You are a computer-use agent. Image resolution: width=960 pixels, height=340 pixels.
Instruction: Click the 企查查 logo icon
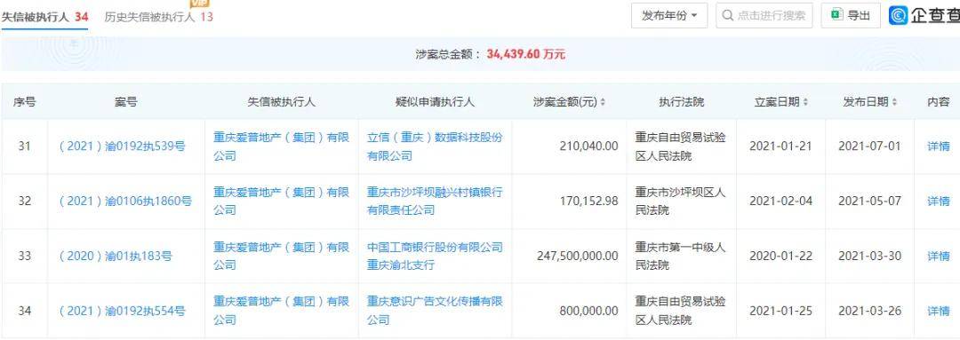pyautogui.click(x=899, y=16)
